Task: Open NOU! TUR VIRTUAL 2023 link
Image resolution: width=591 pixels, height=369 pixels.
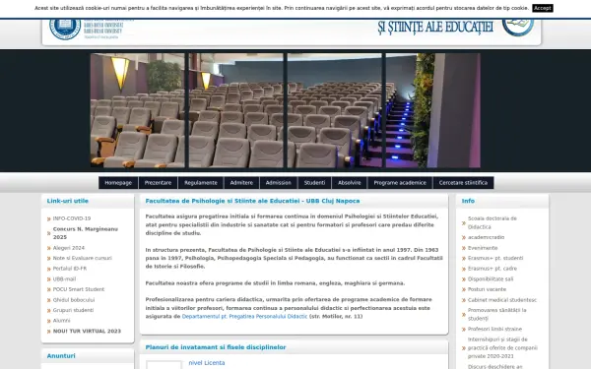Action: point(87,331)
